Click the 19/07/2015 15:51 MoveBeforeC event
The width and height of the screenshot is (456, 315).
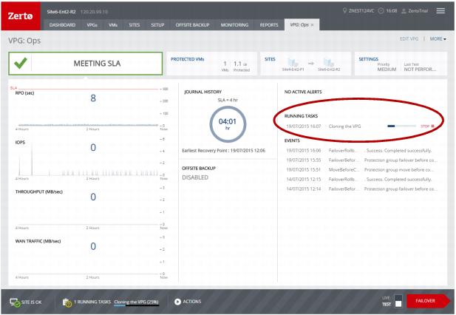pos(361,170)
